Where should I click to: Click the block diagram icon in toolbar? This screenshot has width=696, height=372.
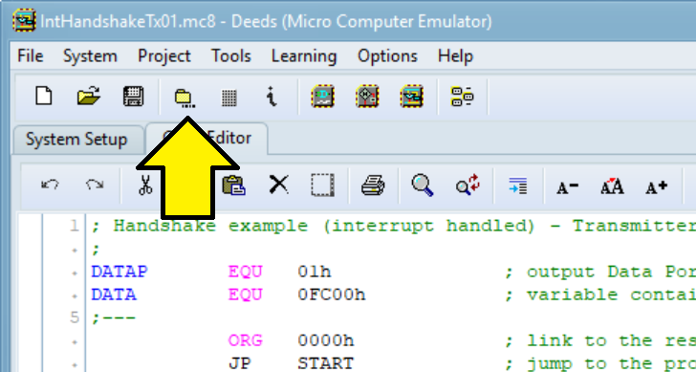(x=462, y=97)
